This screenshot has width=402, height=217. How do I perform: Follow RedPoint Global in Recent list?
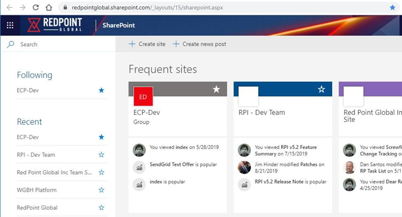(x=102, y=208)
